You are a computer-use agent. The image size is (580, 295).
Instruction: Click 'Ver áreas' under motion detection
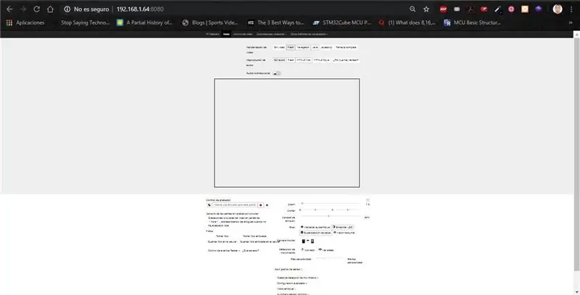(x=326, y=250)
